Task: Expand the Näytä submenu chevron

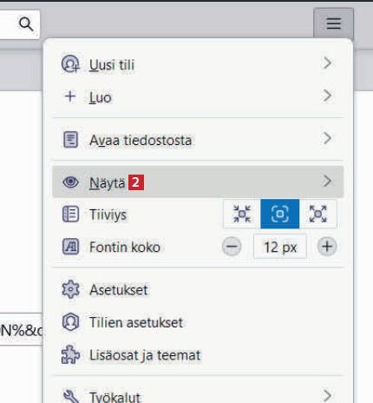Action: (327, 181)
